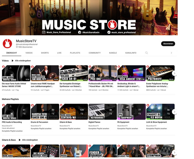Open the JBL PRX ONE video thumbnail
The width and height of the screenshot is (194, 159).
(103, 73)
